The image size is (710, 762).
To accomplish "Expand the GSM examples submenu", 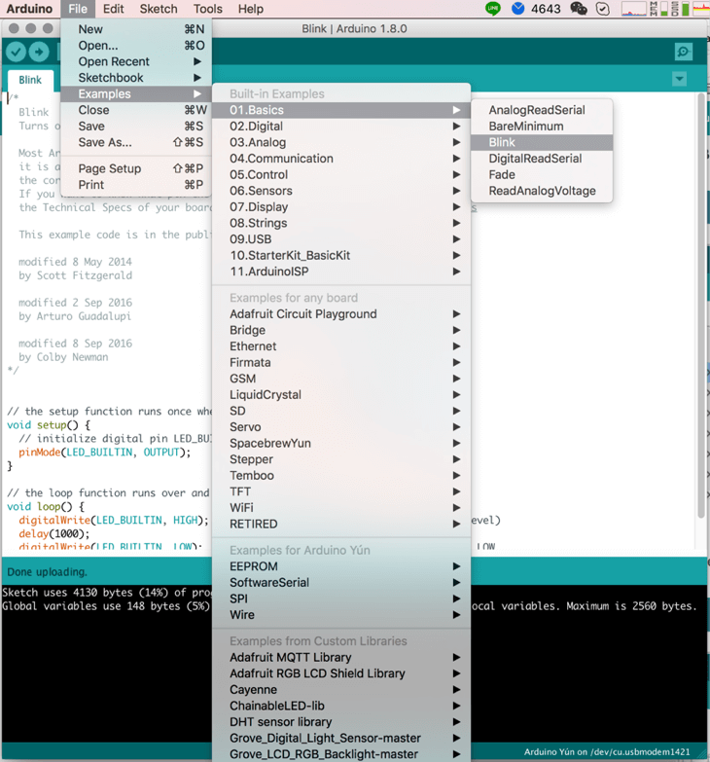I will 341,379.
